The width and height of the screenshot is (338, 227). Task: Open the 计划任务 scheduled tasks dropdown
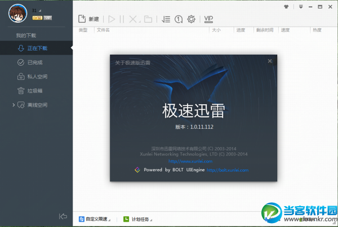click(x=137, y=219)
